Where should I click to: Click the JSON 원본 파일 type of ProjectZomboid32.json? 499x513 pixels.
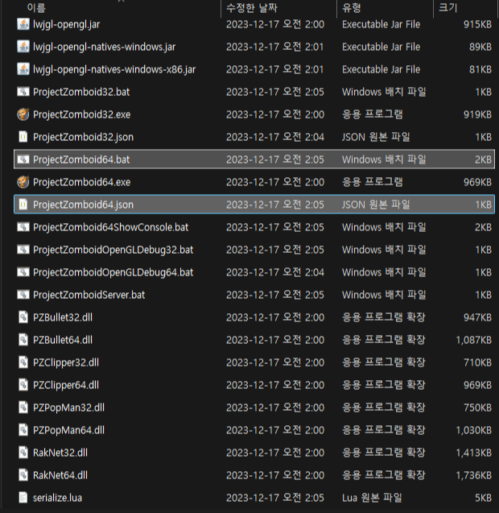tap(376, 137)
